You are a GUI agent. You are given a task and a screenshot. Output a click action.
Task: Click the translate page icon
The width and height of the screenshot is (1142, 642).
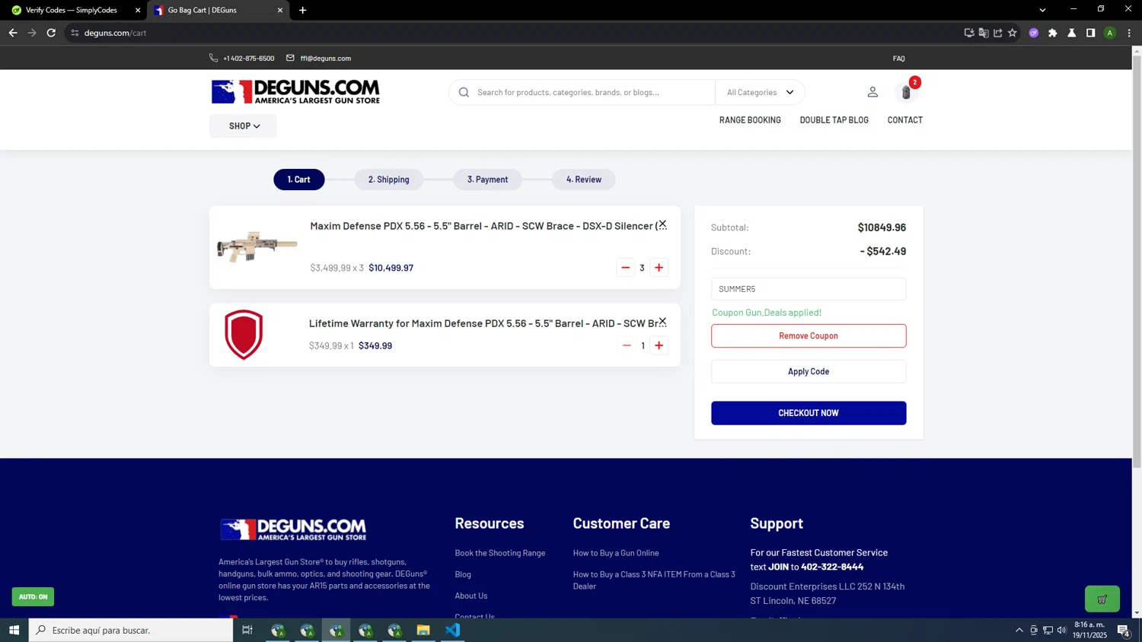tap(984, 33)
